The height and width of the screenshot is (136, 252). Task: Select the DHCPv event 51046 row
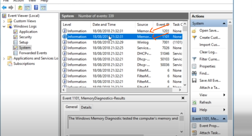122,53
